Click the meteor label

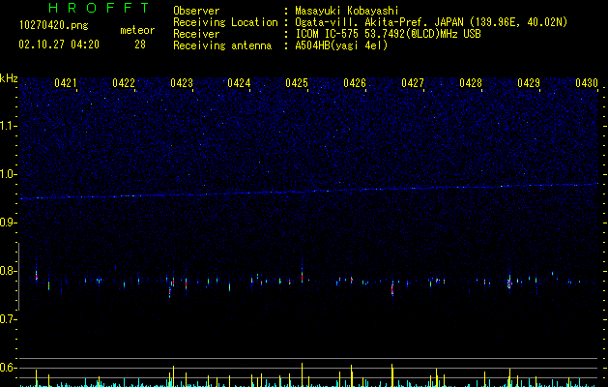pyautogui.click(x=137, y=30)
